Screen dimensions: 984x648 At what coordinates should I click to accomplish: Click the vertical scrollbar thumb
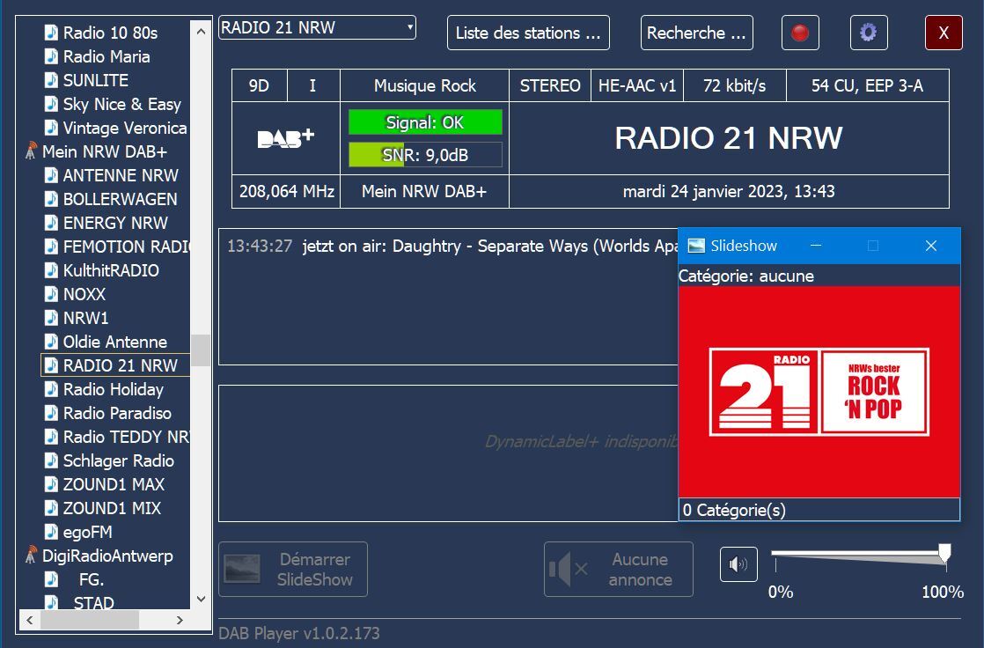tap(201, 350)
